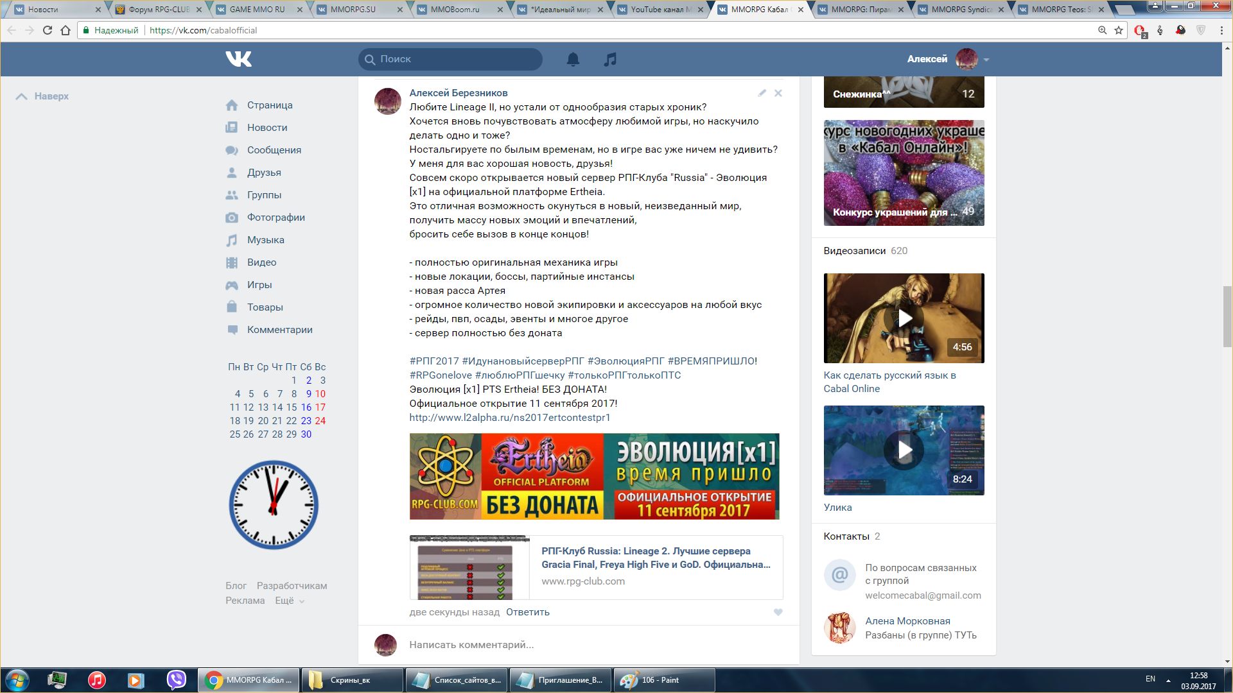Delete comment with the X icon
The width and height of the screenshot is (1233, 693).
778,93
